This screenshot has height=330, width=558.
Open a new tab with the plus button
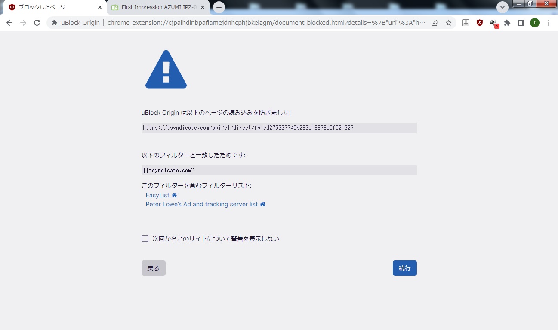point(219,7)
